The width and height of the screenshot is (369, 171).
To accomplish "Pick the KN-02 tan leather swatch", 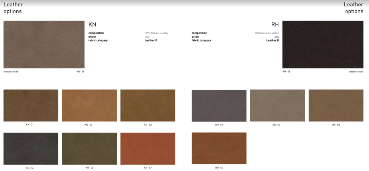I will pyautogui.click(x=89, y=105).
